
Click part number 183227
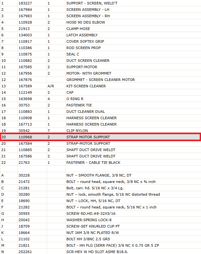click(x=25, y=3)
